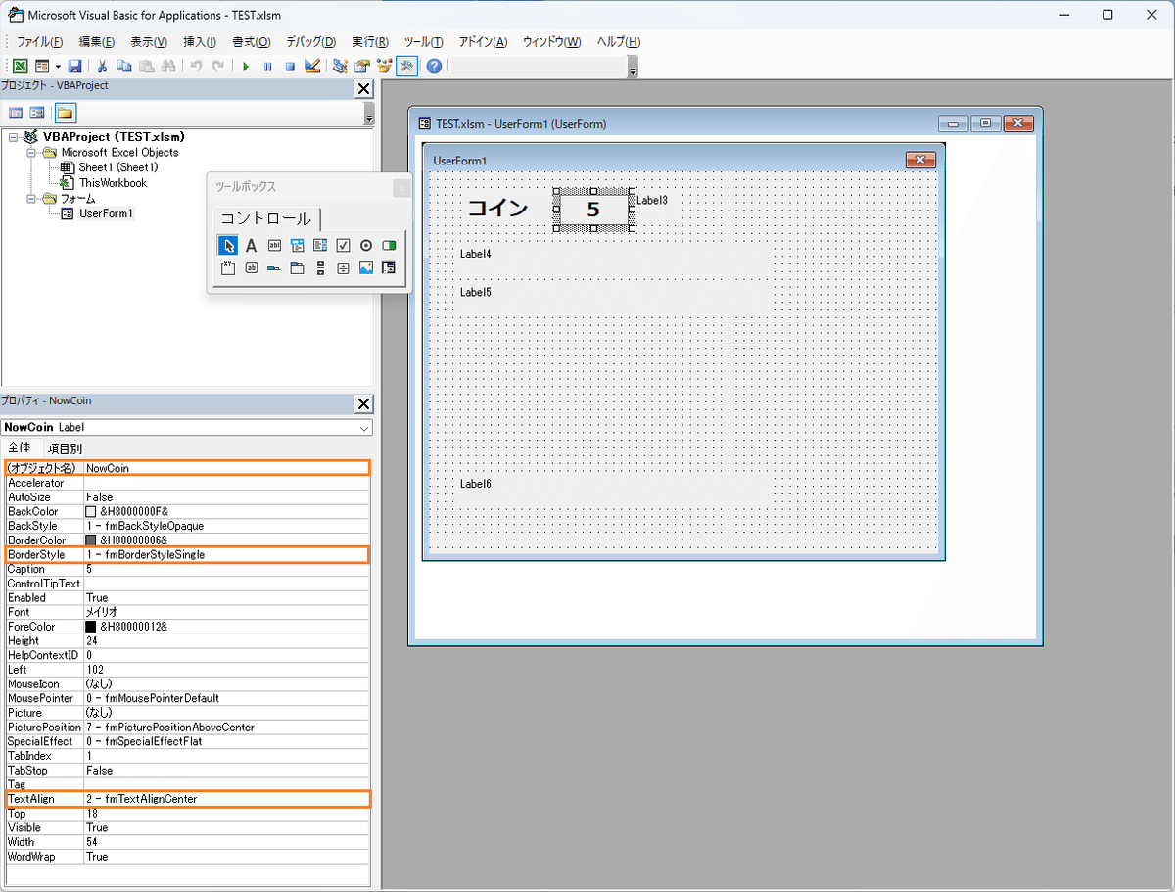Image resolution: width=1175 pixels, height=892 pixels.
Task: Open Visual Basic Help icon
Action: pos(434,67)
